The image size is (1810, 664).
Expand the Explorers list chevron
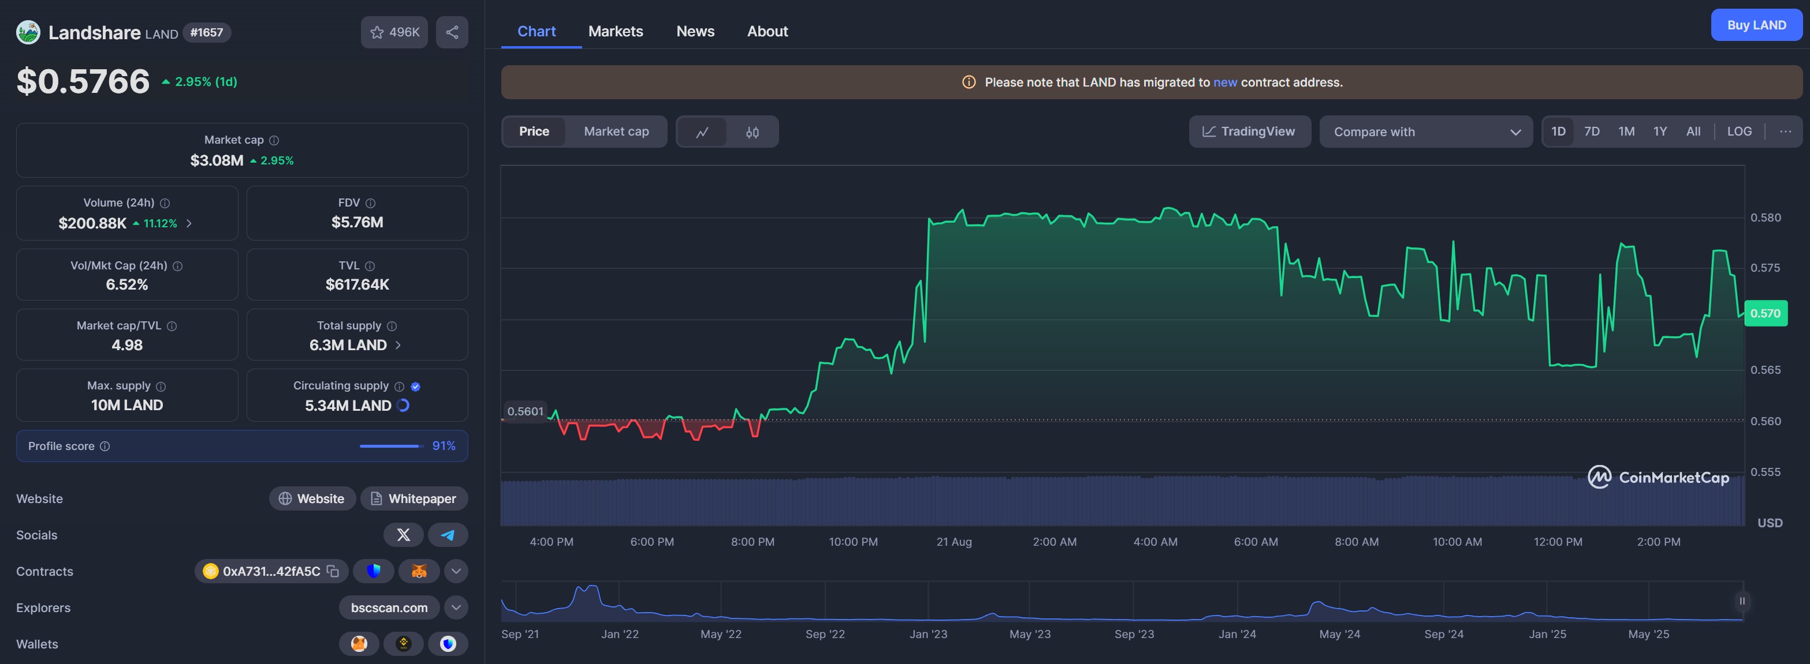456,608
